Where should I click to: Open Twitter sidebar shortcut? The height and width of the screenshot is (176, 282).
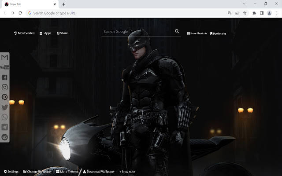(5, 107)
